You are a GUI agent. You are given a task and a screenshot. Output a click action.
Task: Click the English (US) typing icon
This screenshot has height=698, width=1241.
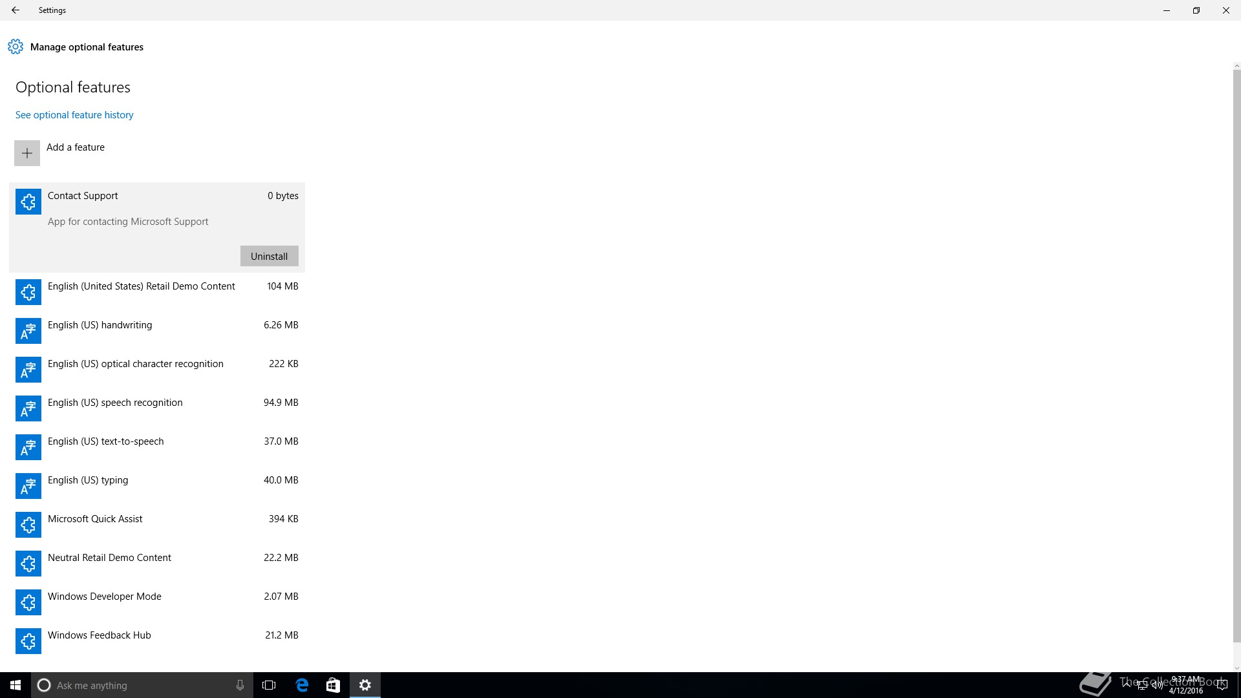[28, 486]
